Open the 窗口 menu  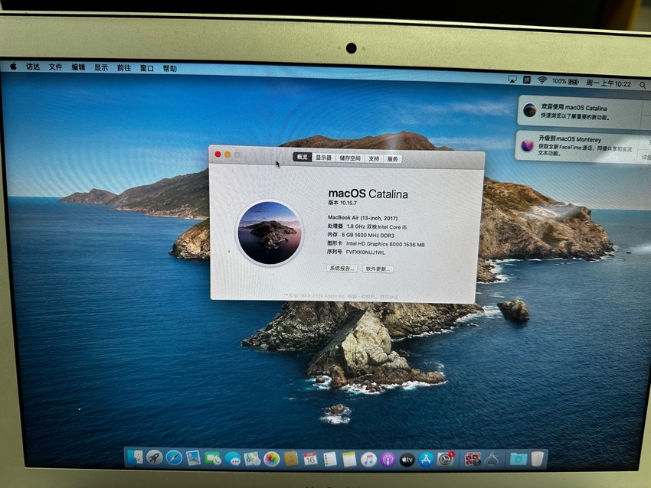[x=146, y=68]
